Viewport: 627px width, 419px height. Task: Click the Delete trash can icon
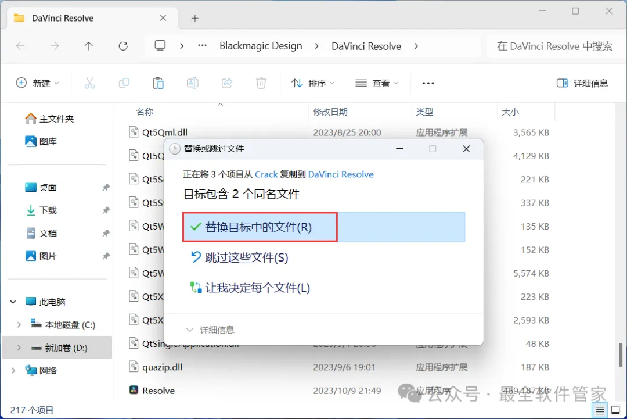tap(261, 83)
